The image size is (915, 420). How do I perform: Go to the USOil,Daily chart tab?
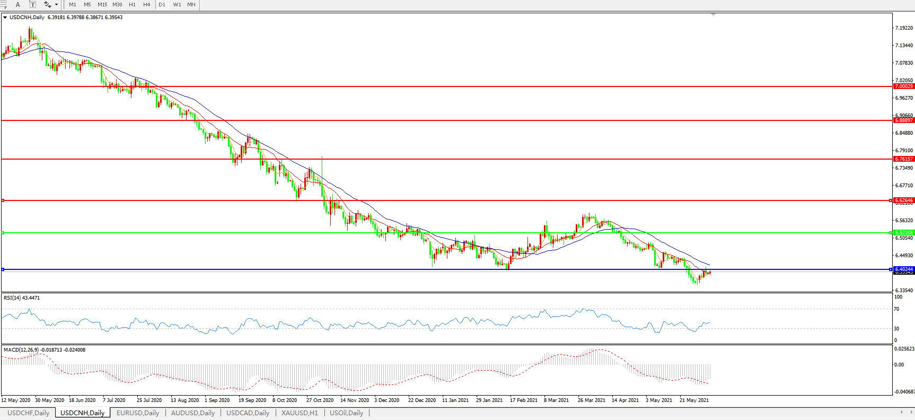point(346,413)
